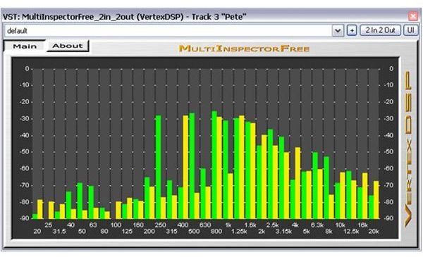Screen dimensions: 423x257
Task: Click the tall yellow 400 Hz bar
Action: (185, 167)
